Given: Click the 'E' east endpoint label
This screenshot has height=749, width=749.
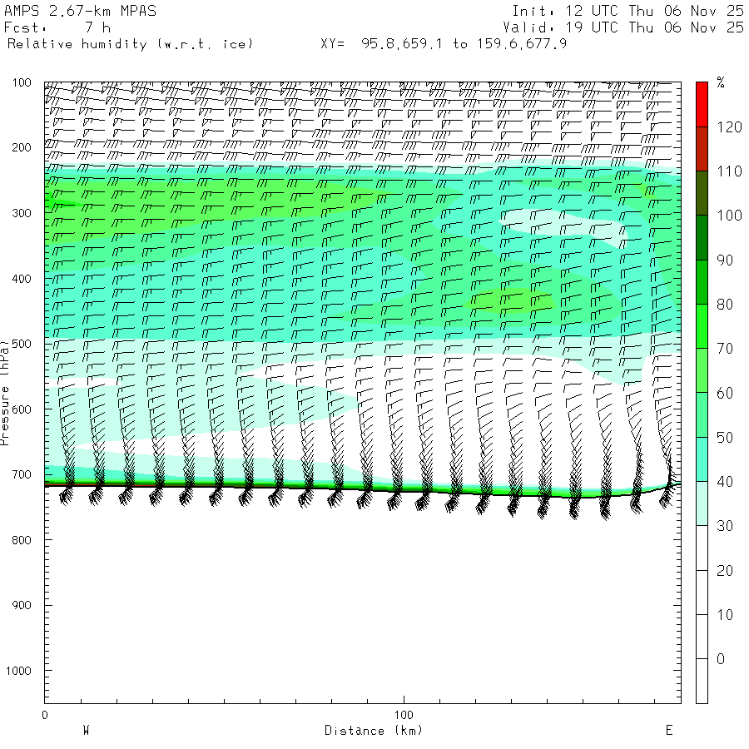Looking at the screenshot, I should click(669, 731).
